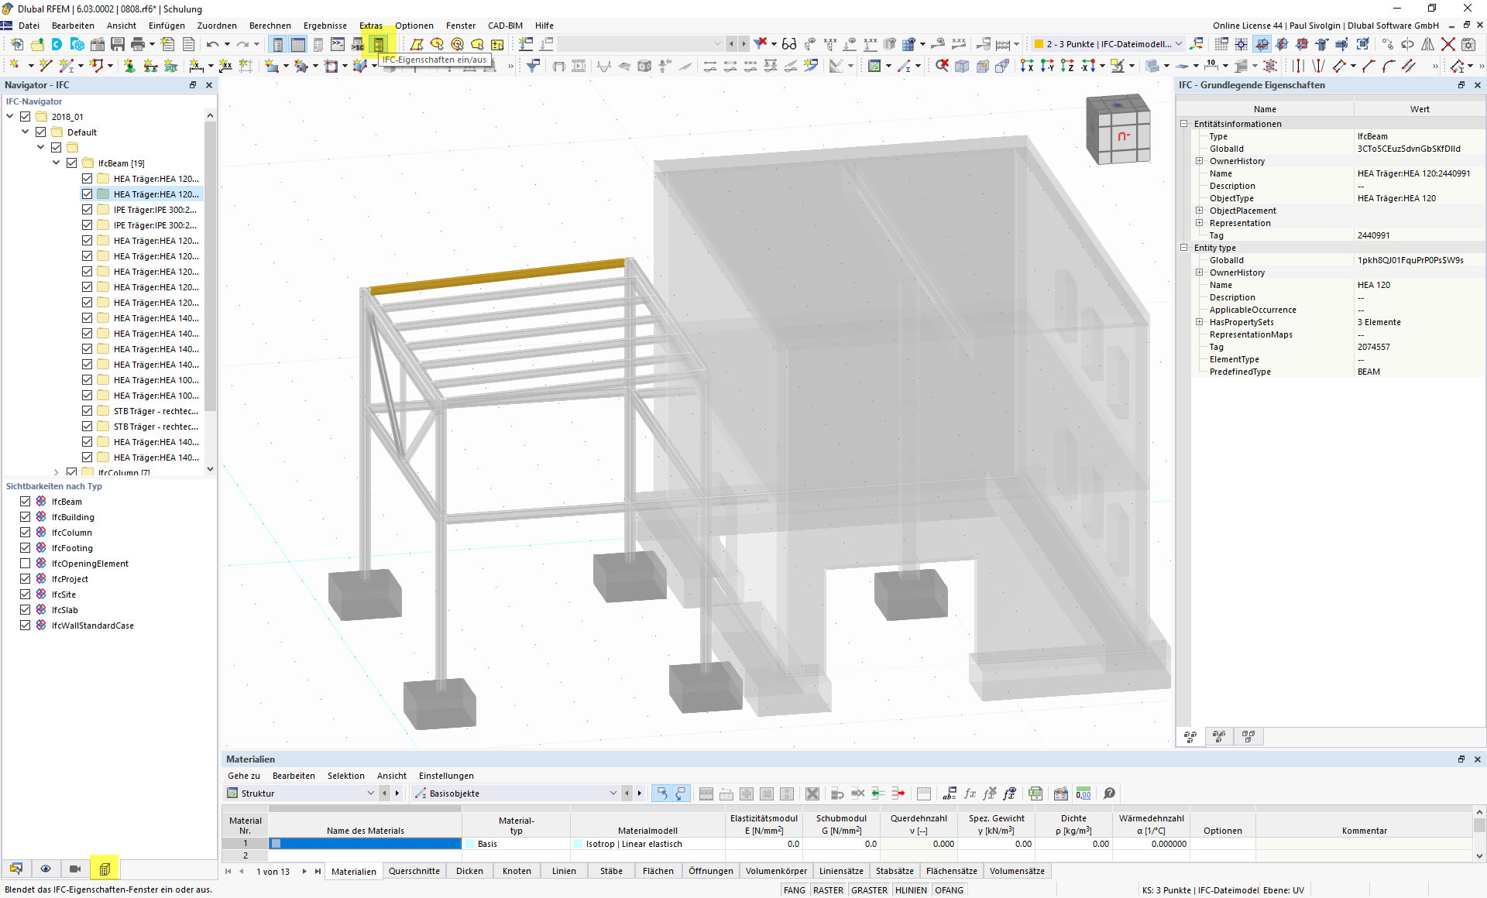This screenshot has height=898, width=1487.
Task: Toggle visibility of IfcBeam type
Action: coord(26,501)
